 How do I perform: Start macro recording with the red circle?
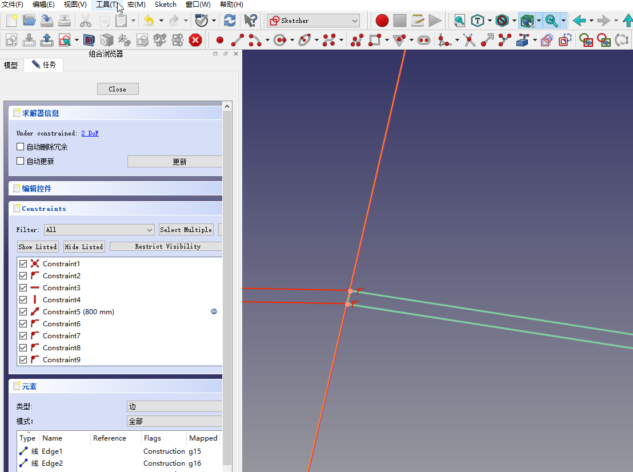[x=382, y=20]
